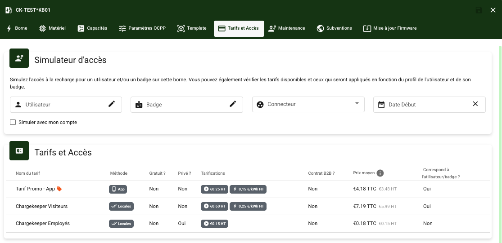Open the Maintenance tab
Screen dimensions: 502x243
287,28
